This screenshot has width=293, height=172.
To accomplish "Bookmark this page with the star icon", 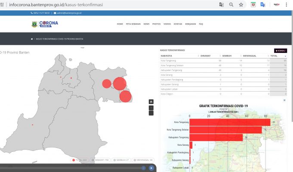I will pyautogui.click(x=241, y=5).
